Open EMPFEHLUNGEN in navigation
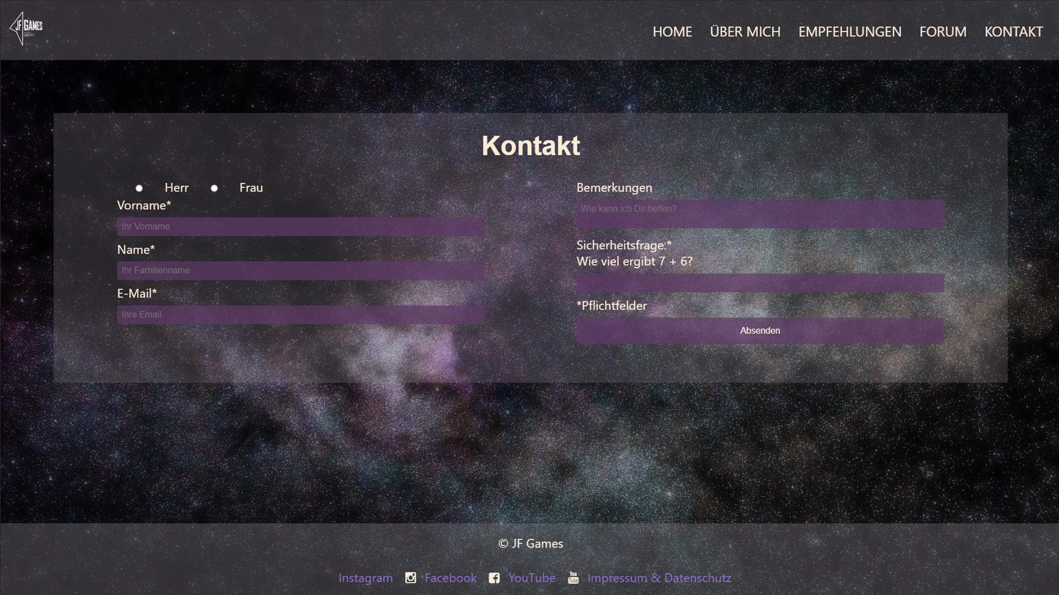This screenshot has width=1059, height=595. coord(849,32)
